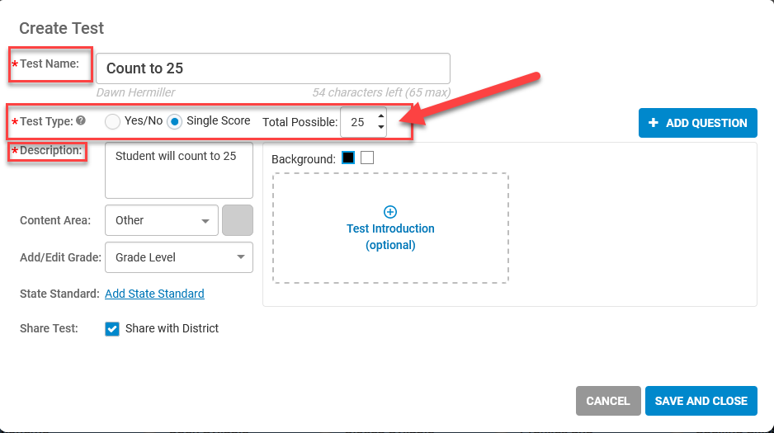Screen dimensions: 774x433
Task: Click the Content Area dropdown arrow
Action: 205,221
